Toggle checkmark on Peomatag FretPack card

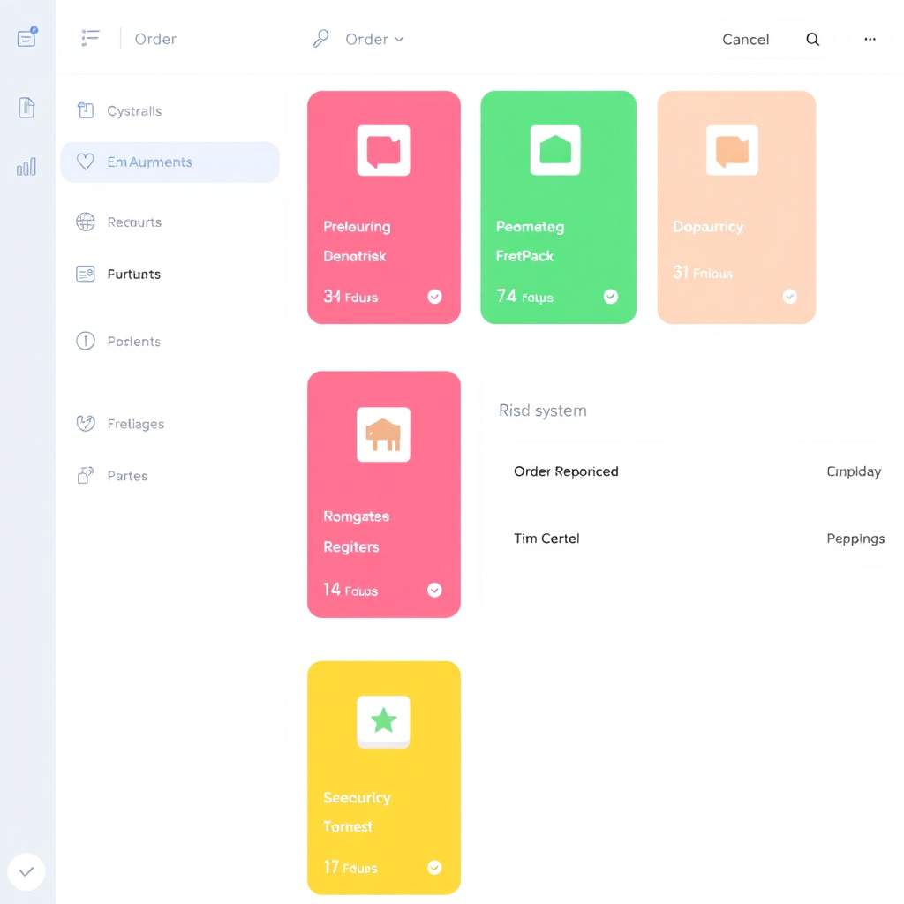pyautogui.click(x=611, y=297)
